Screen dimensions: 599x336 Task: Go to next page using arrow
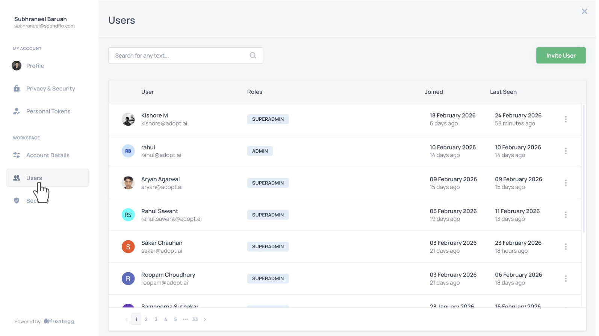pyautogui.click(x=205, y=319)
